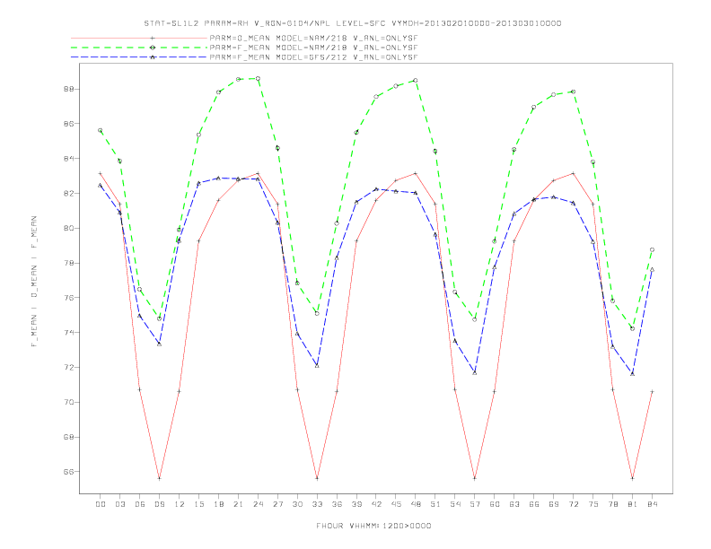The width and height of the screenshot is (711, 549).
Task: Click x-axis tick label 48
Action: (416, 504)
